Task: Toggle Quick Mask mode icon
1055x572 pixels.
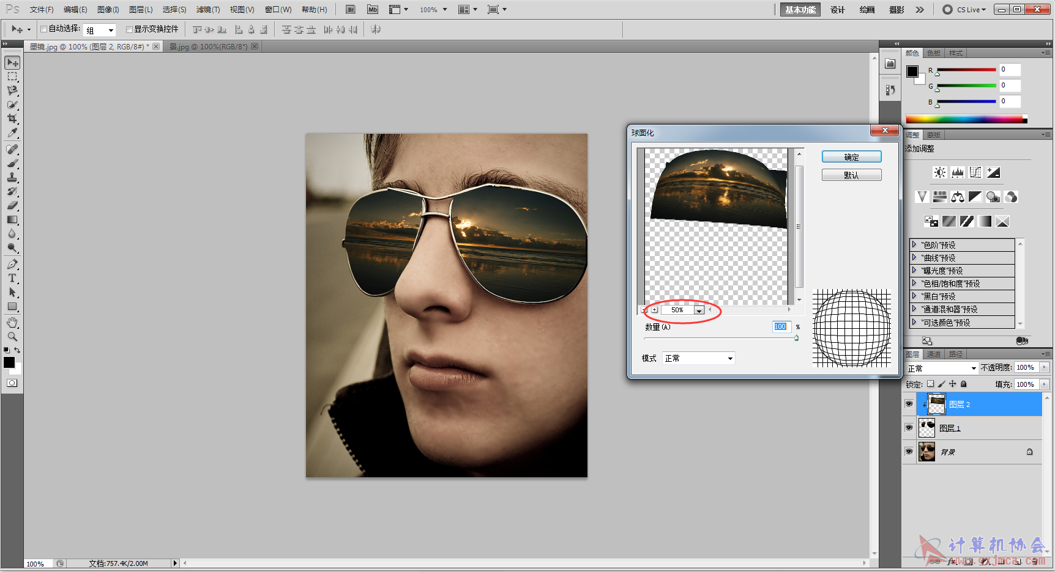Action: 12,383
